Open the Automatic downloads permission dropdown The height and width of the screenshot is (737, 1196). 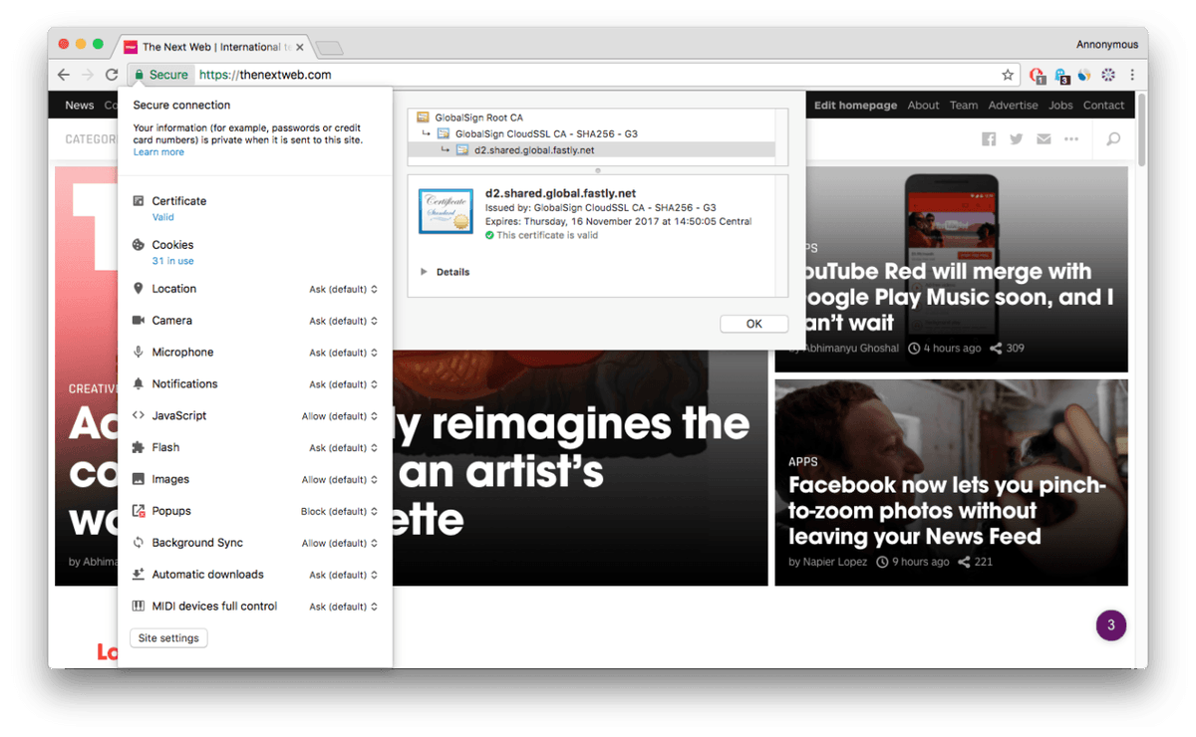[343, 575]
